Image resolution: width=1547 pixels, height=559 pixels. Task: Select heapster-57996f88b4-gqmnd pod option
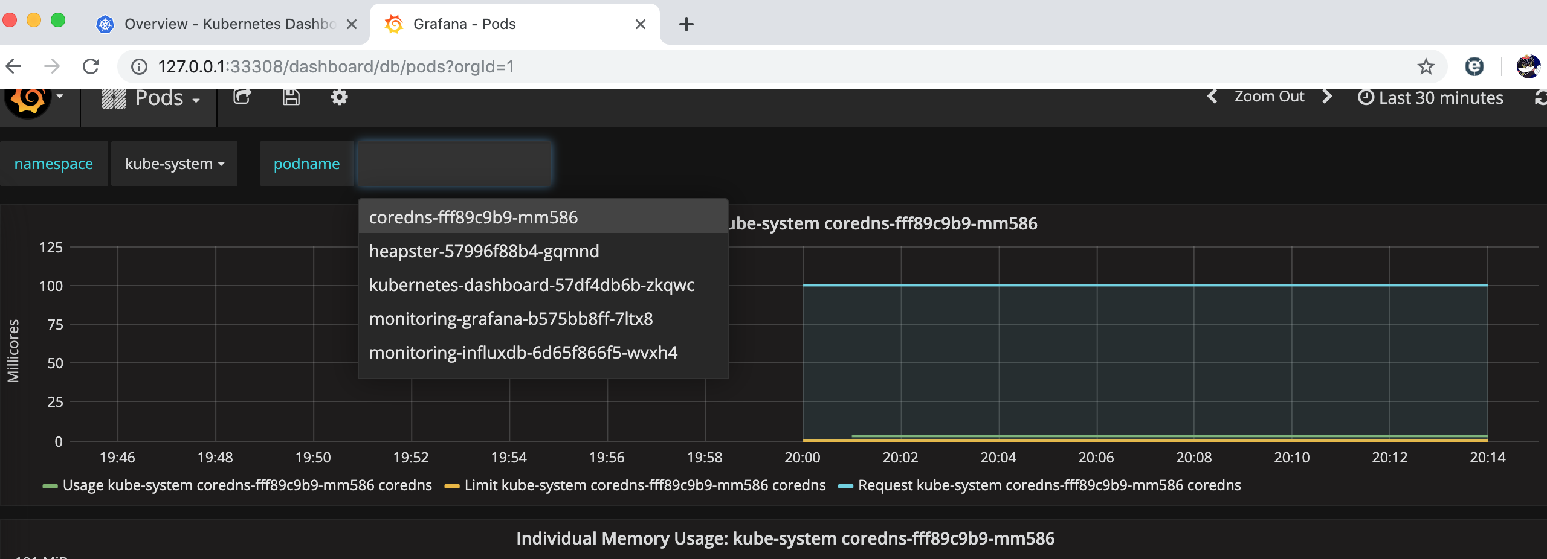tap(543, 251)
